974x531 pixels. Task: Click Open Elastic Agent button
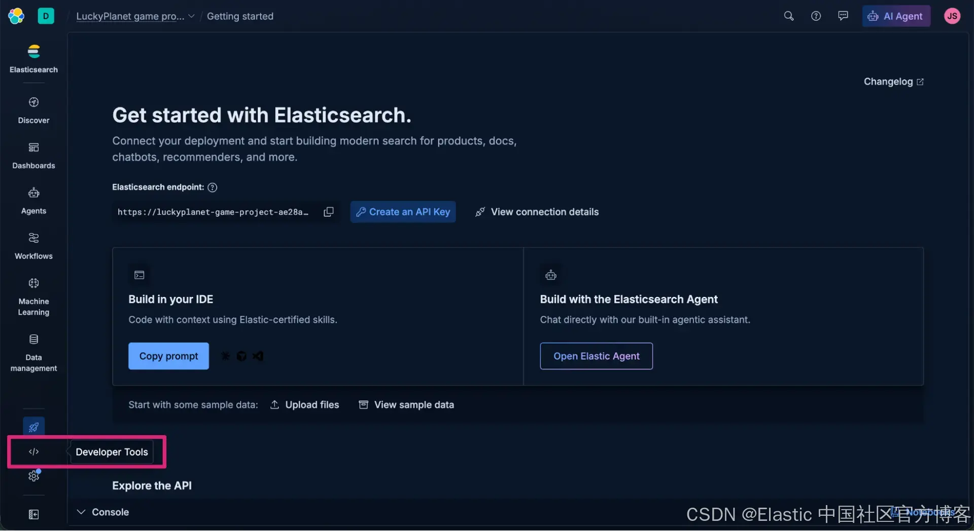click(596, 356)
